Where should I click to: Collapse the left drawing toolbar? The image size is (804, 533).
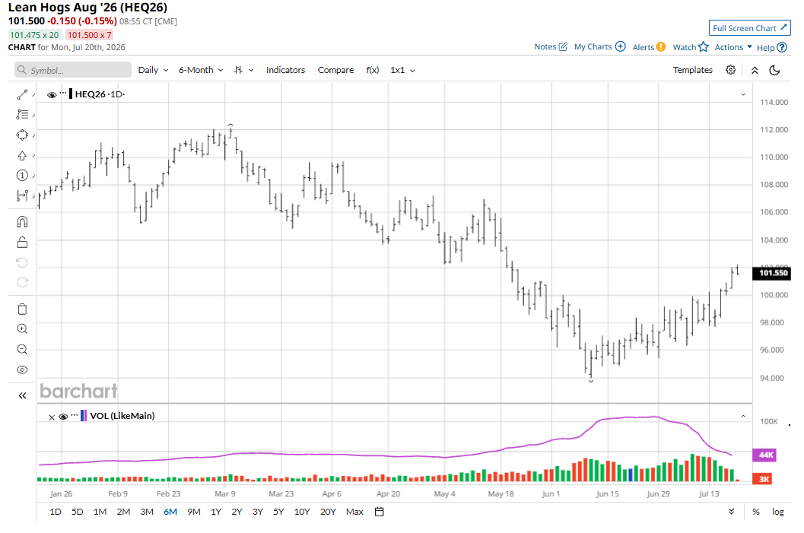(x=22, y=395)
